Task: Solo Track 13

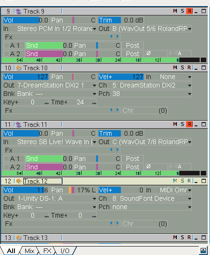Action: [182, 237]
